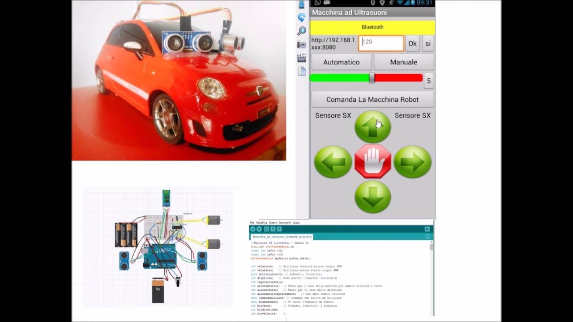Click the video clapperboard icon in sidebar
This screenshot has height=322, width=573.
pyautogui.click(x=302, y=58)
